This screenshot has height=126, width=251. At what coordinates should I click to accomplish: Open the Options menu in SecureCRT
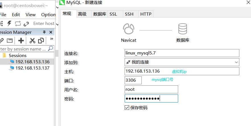[x=48, y=15]
